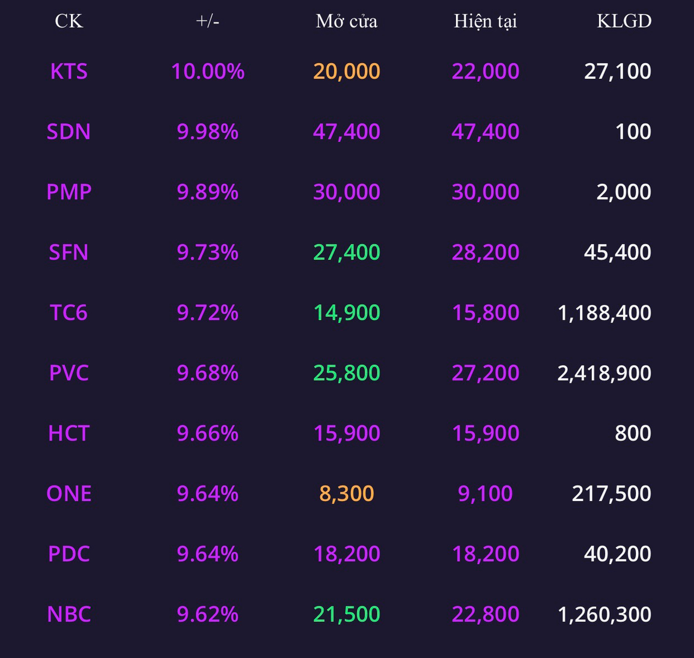694x658 pixels.
Task: Choose the PVC ticker
Action: point(68,373)
